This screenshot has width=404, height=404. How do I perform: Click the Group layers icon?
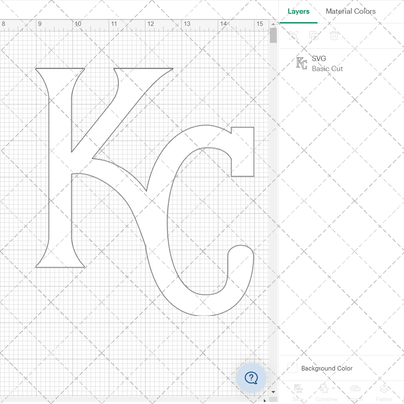pyautogui.click(x=293, y=35)
